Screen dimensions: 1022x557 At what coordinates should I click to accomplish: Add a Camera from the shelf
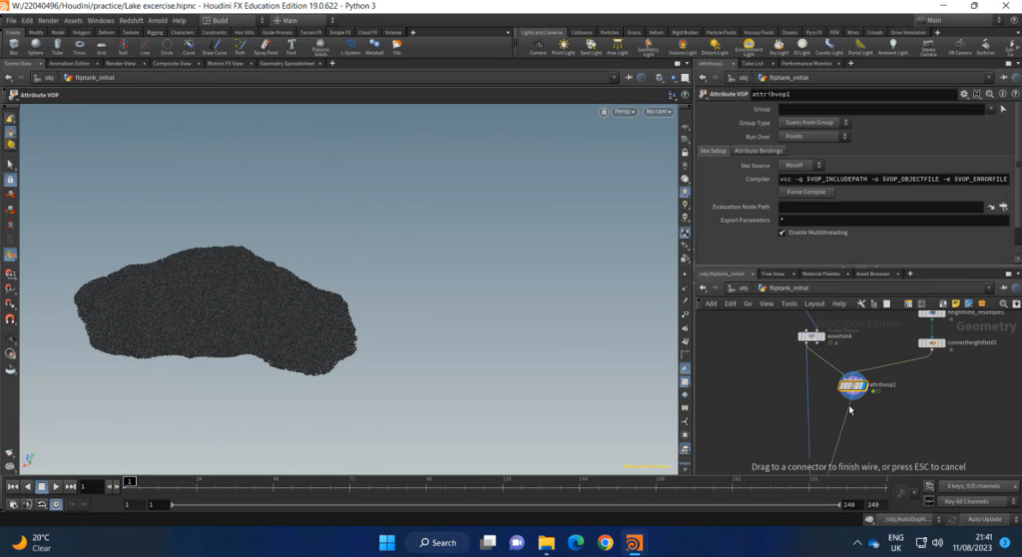coord(538,46)
